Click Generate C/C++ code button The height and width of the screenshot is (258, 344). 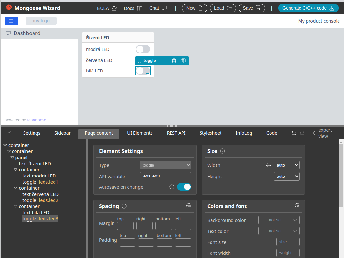coord(308,8)
